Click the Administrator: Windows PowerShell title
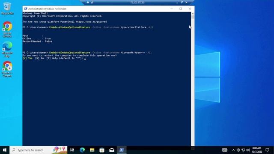Screen dimensions: 274x154 (48, 9)
